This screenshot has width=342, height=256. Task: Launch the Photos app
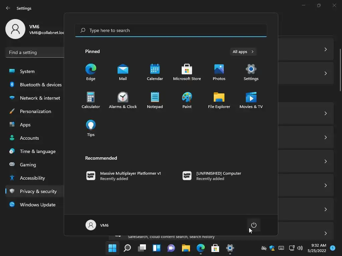click(219, 72)
